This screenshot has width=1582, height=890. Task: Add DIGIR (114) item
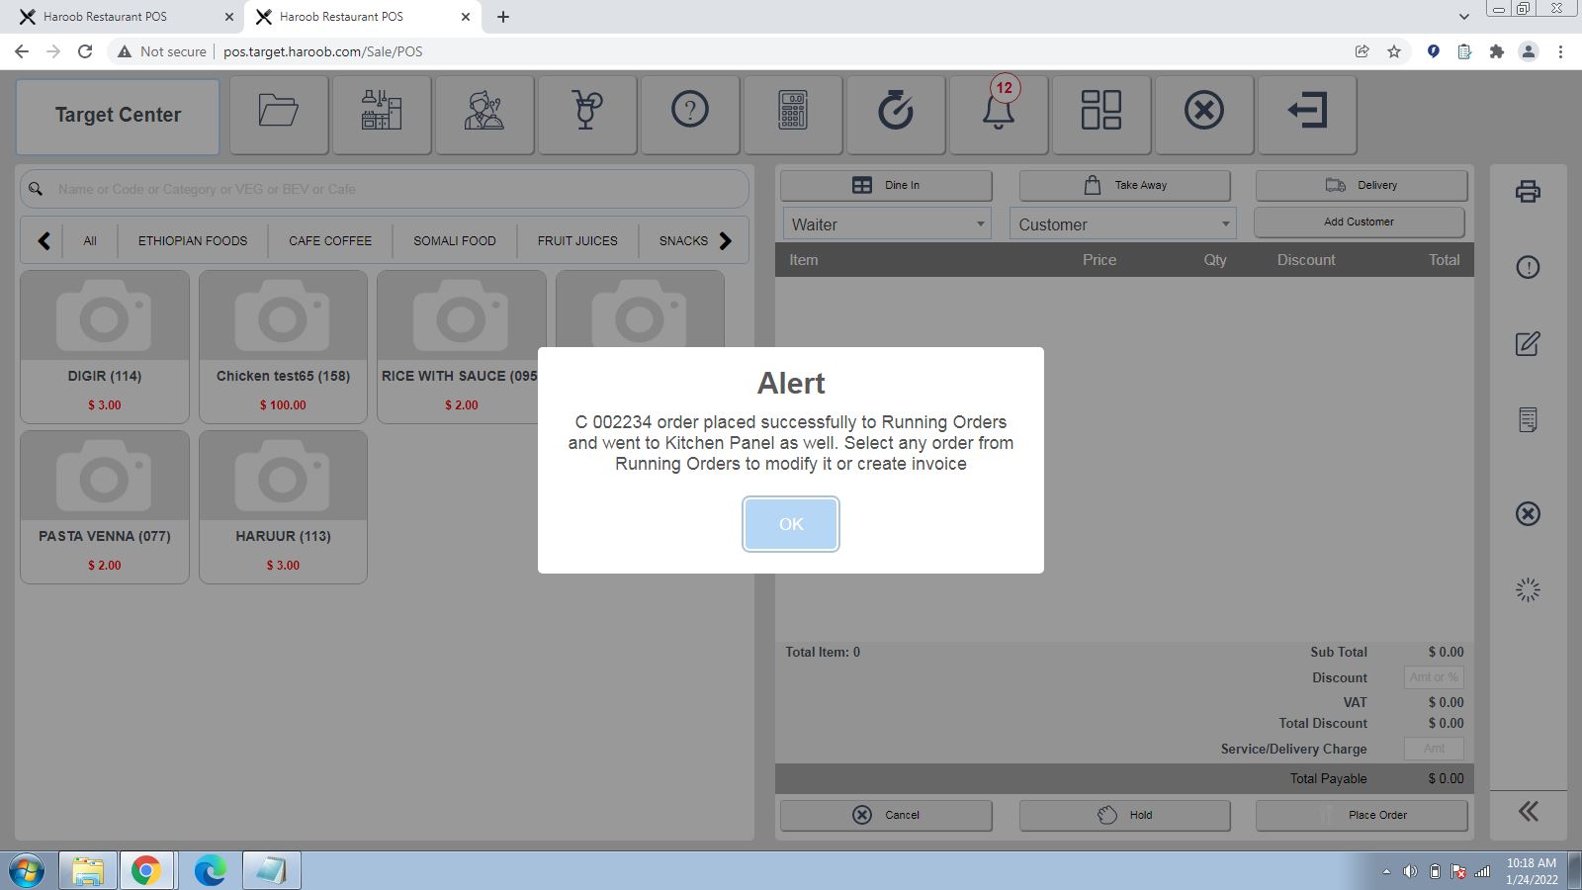pyautogui.click(x=105, y=347)
